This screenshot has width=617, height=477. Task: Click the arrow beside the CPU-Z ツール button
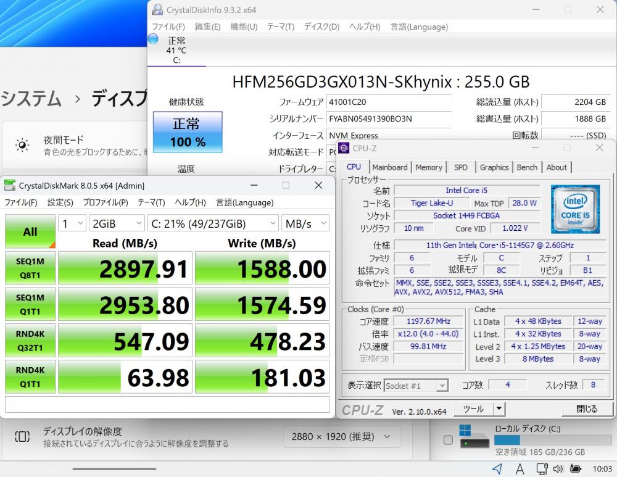(x=499, y=409)
